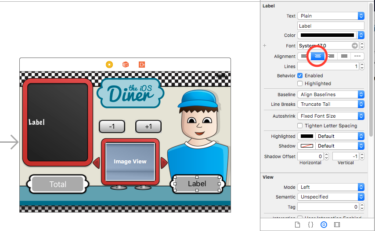Adjust the Vertical shadow offset stepper
Viewport: 375px width, 231px height.
362,156
